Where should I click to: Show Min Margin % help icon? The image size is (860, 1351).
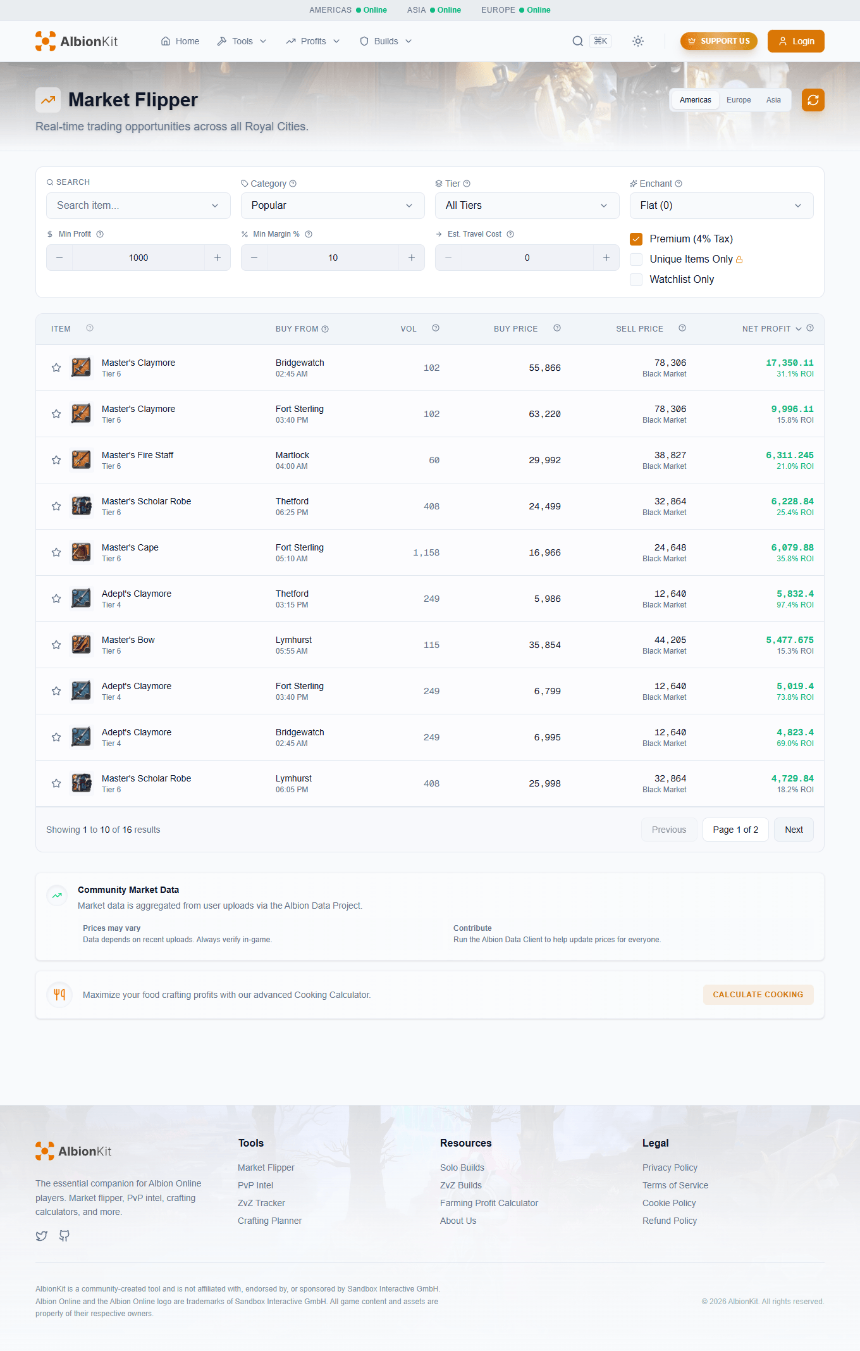[309, 234]
